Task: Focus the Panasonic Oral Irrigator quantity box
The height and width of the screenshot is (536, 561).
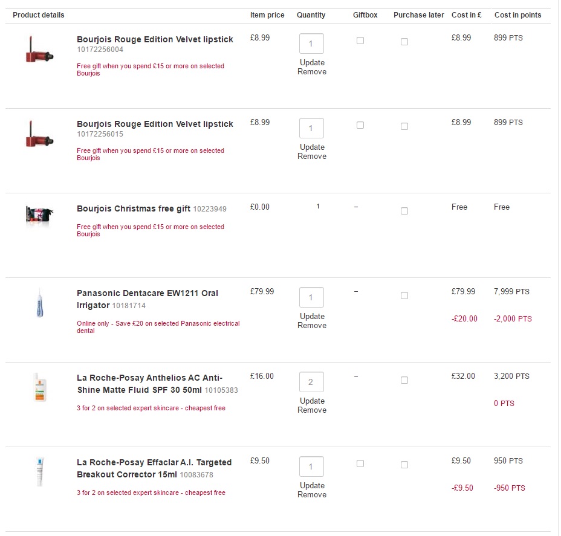Action: tap(311, 297)
